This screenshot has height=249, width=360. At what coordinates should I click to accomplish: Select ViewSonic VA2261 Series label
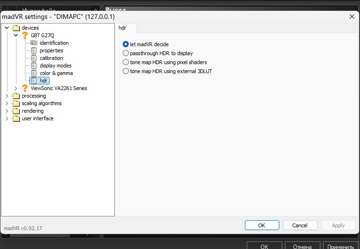click(59, 88)
